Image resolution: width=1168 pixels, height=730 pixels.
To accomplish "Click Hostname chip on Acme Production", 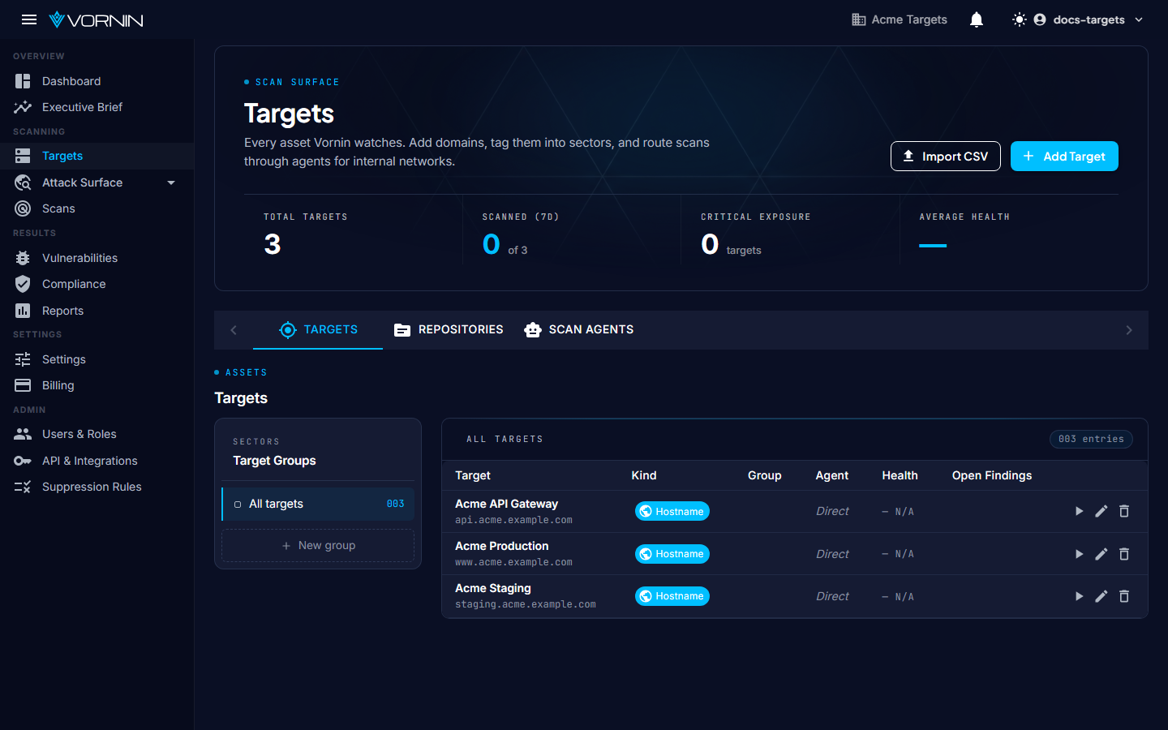I will tap(672, 554).
